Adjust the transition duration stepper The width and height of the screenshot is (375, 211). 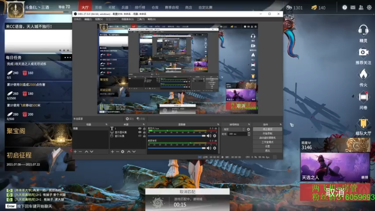pos(249,134)
